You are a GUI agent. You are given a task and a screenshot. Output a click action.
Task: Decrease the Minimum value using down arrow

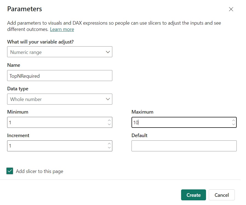pos(109,124)
